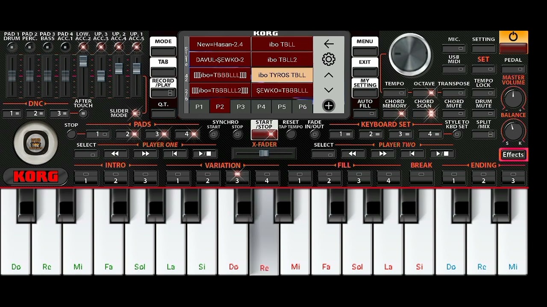Select Keyboard Set 2
Viewport: 547px width, 307px height.
371,134
